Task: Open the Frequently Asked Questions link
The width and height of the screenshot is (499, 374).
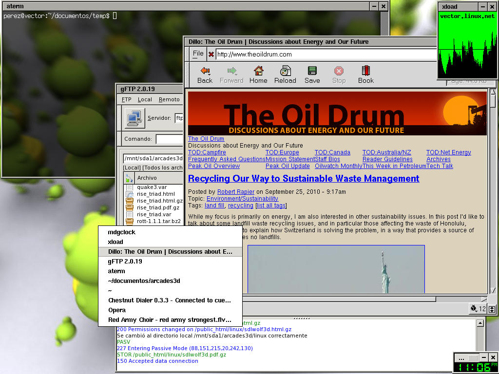Action: [227, 159]
